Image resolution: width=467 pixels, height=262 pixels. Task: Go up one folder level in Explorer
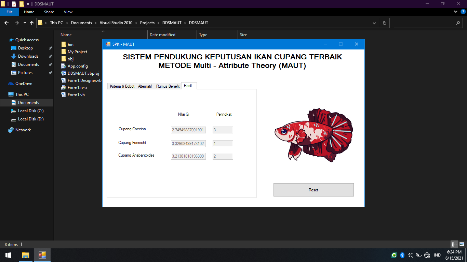tap(31, 23)
